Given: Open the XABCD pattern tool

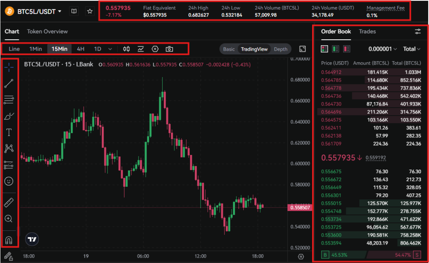Looking at the screenshot, I should coord(9,148).
